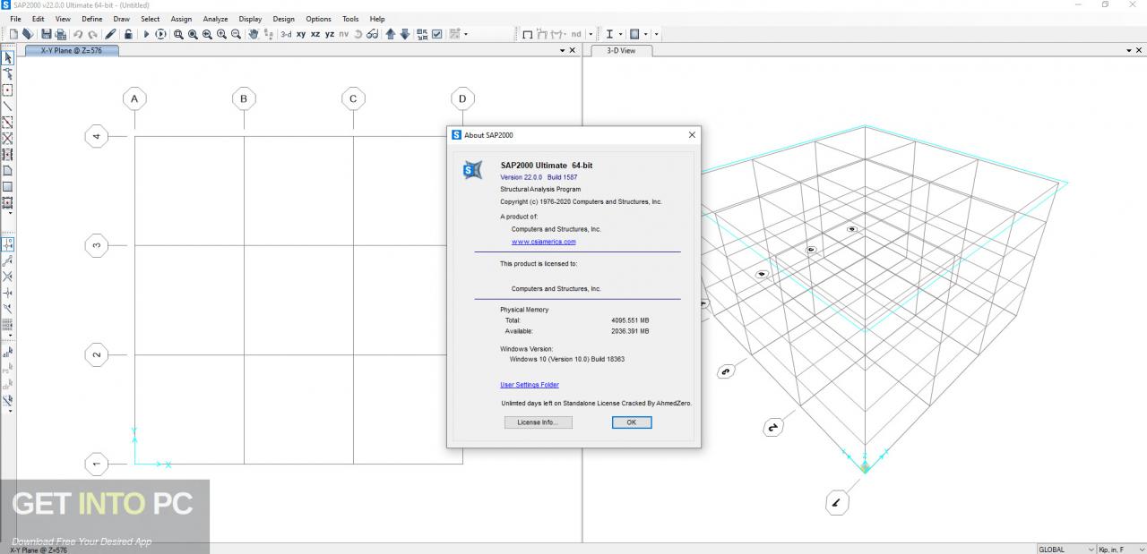Open the Analyze menu
This screenshot has height=554, width=1147.
click(215, 19)
